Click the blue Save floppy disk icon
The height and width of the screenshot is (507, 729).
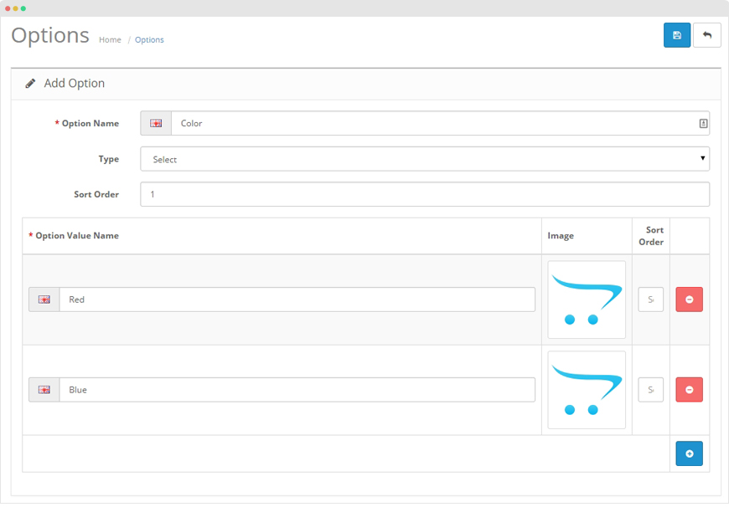point(677,35)
